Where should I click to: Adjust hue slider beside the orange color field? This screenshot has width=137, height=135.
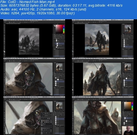click(132, 106)
